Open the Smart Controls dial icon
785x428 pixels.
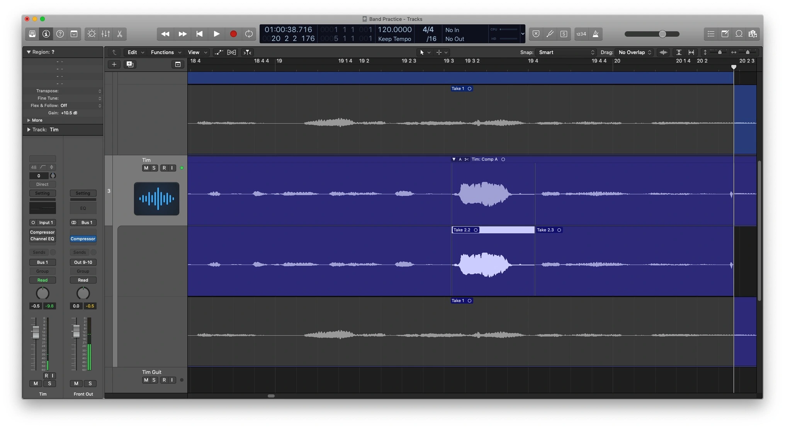click(92, 34)
